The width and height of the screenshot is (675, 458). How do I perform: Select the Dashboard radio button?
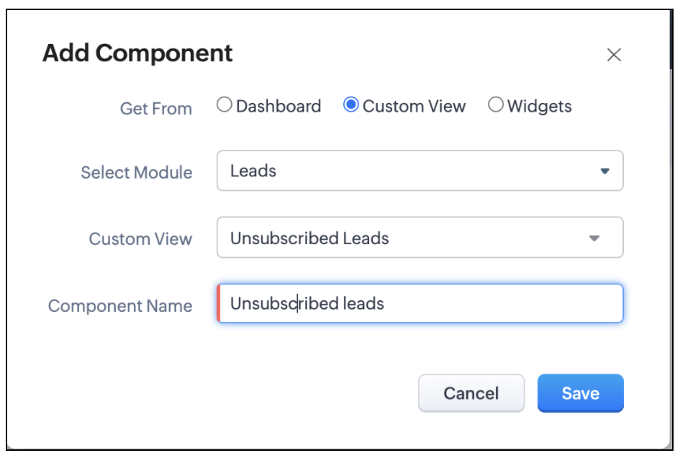(225, 105)
